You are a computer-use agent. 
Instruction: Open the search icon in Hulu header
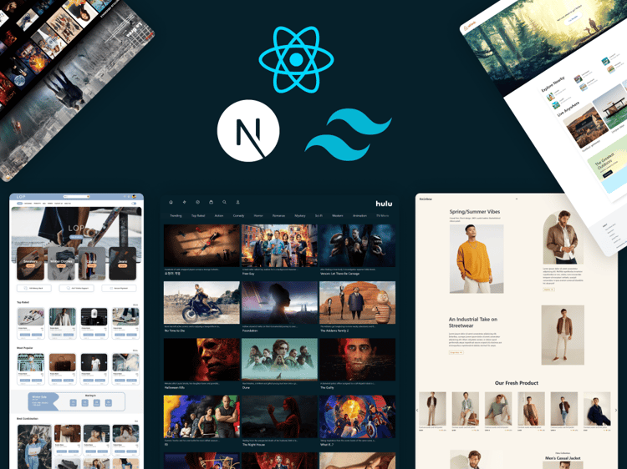(224, 202)
